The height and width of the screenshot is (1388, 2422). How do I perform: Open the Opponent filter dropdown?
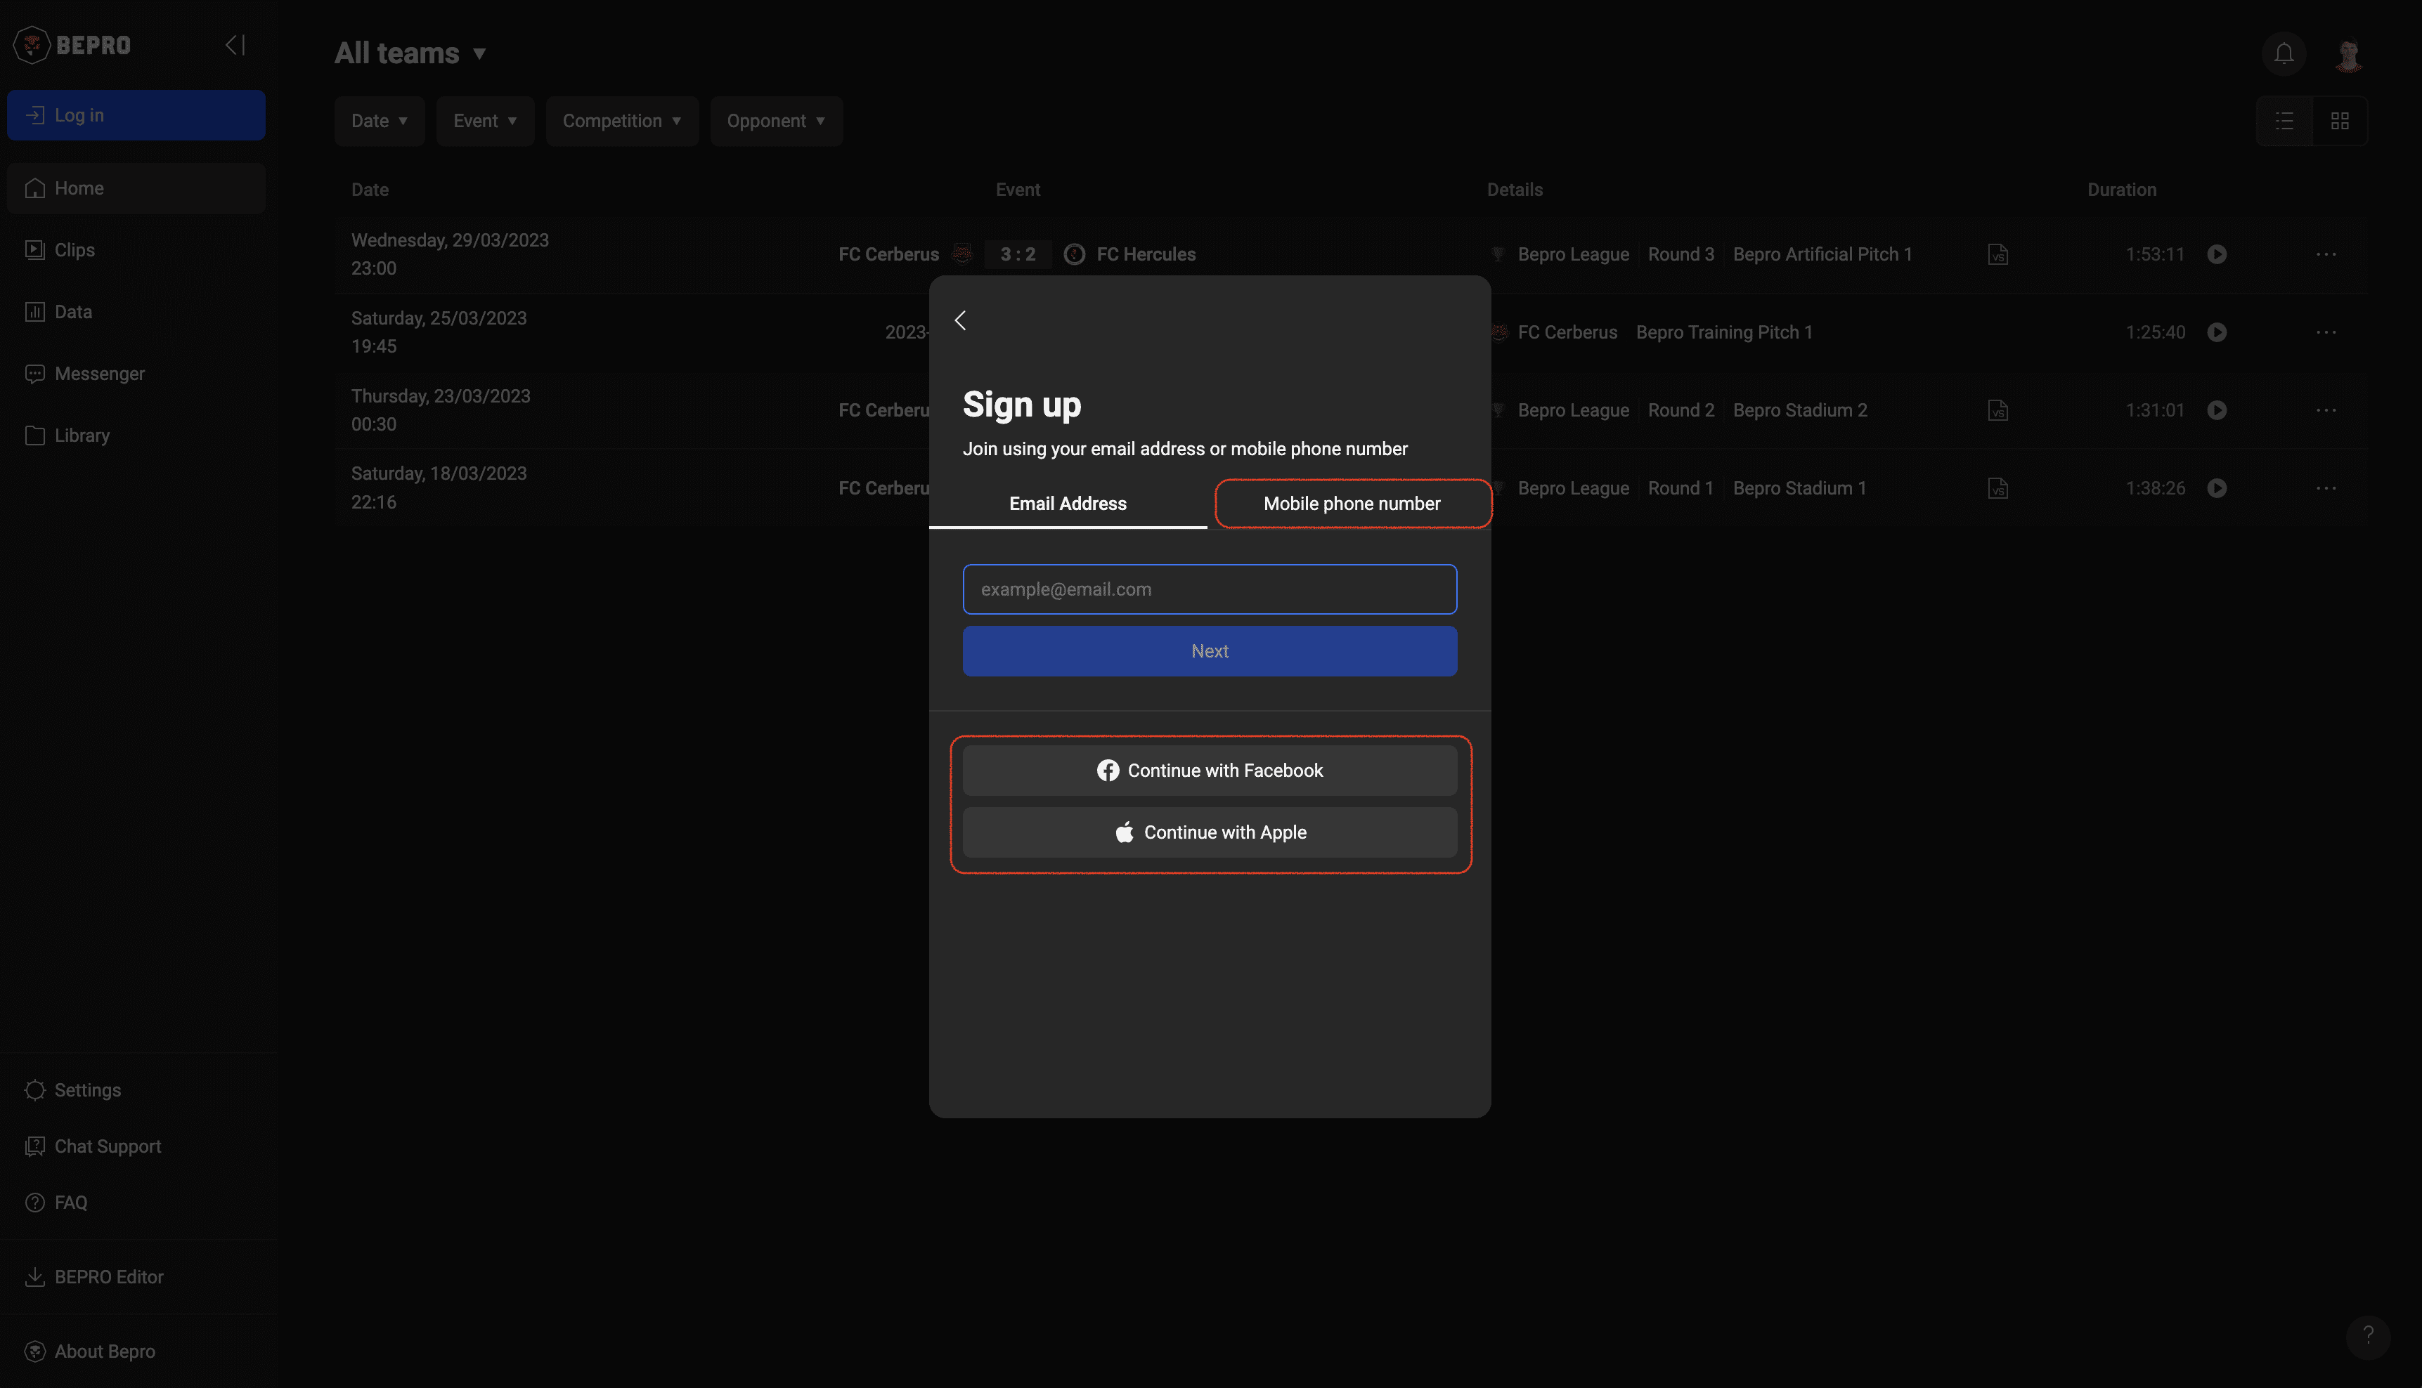(x=775, y=121)
